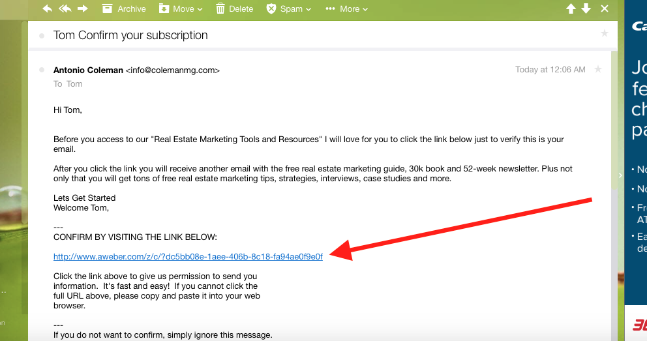Image resolution: width=647 pixels, height=341 pixels.
Task: Click the subject Tom Confirm your subscription
Action: coord(130,35)
